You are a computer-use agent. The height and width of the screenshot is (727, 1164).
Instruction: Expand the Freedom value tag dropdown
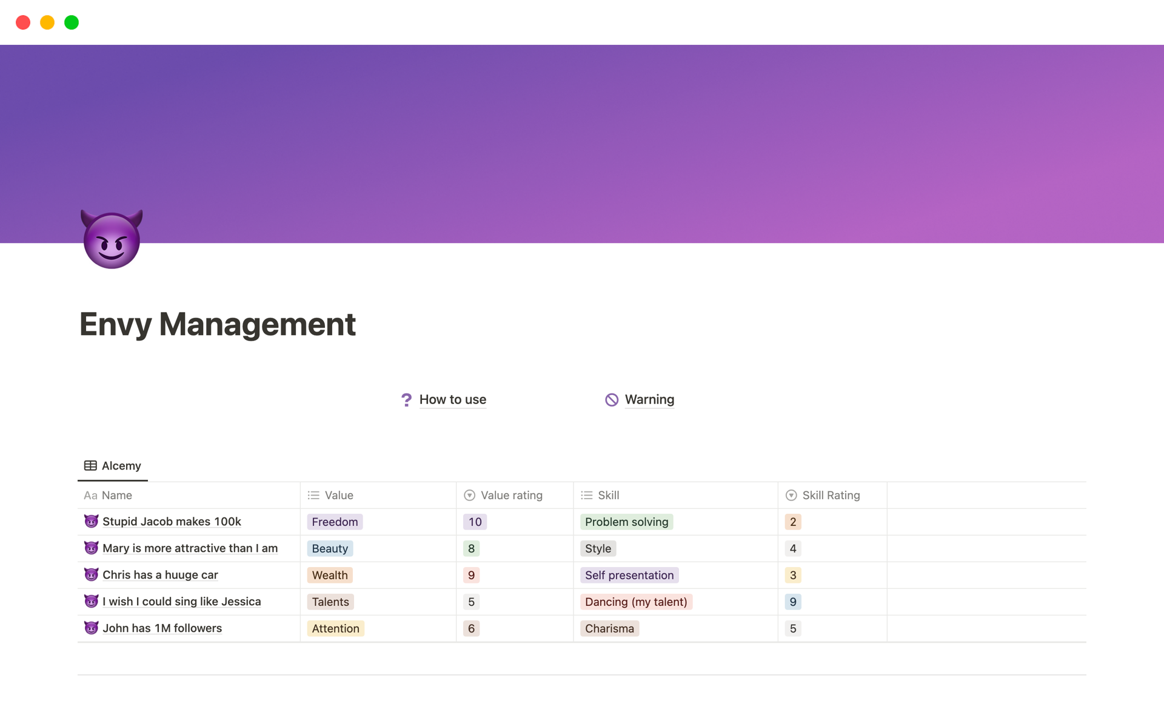[x=335, y=522]
